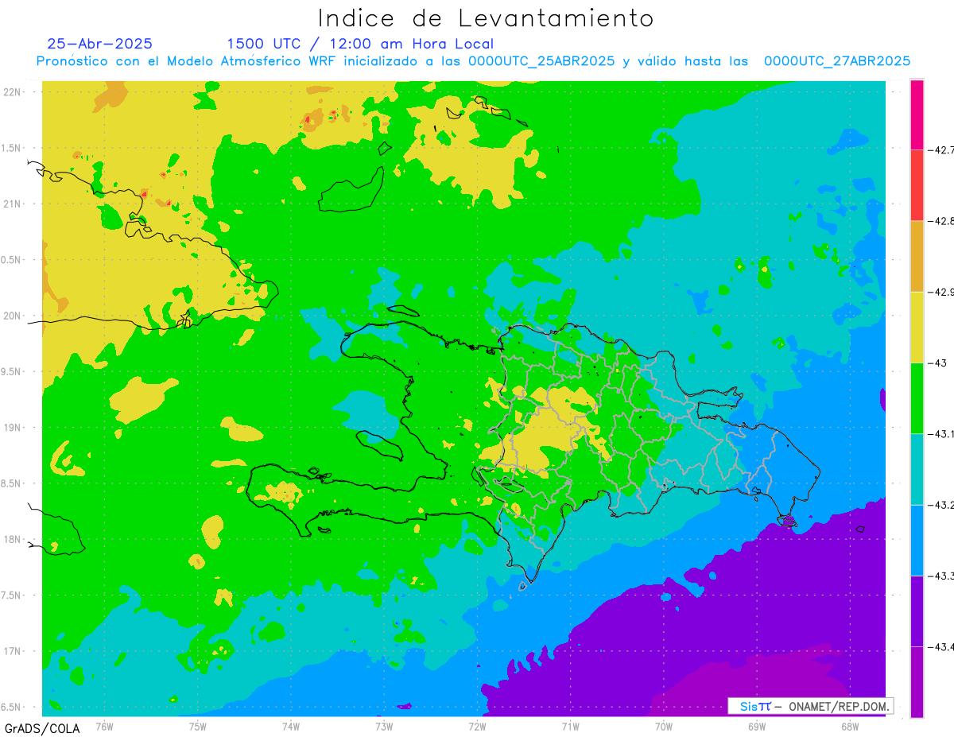
Task: Click the '20N' latitude axis label
Action: click(13, 316)
